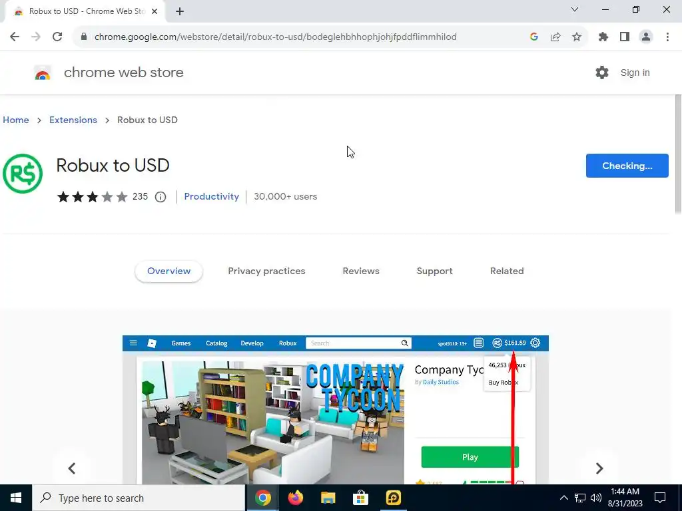Image resolution: width=682 pixels, height=511 pixels.
Task: Open Web Store settings gear
Action: (602, 73)
